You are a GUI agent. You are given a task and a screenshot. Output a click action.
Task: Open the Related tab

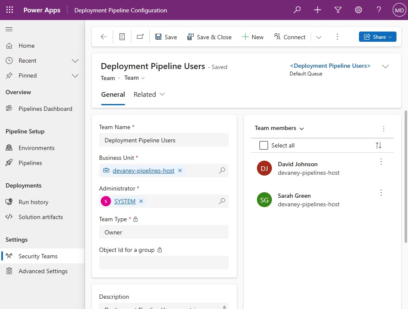149,94
